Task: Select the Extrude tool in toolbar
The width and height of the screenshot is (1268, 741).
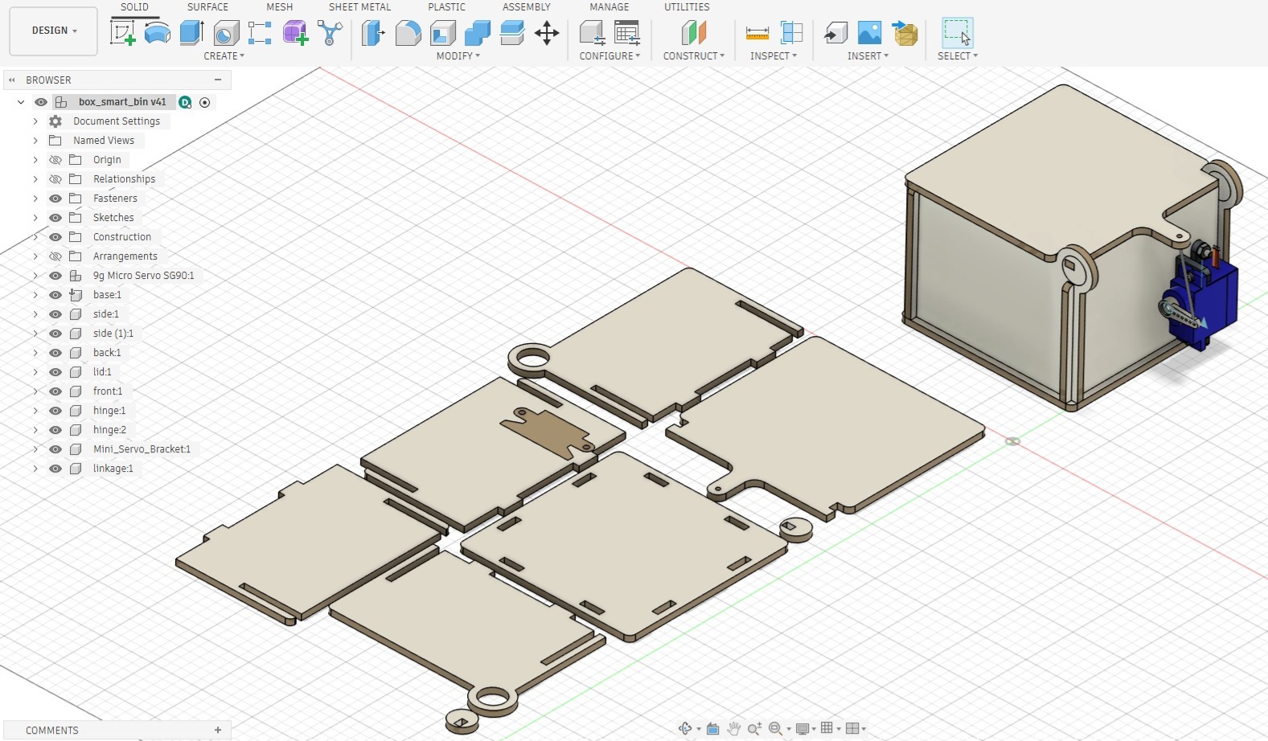Action: pyautogui.click(x=191, y=33)
